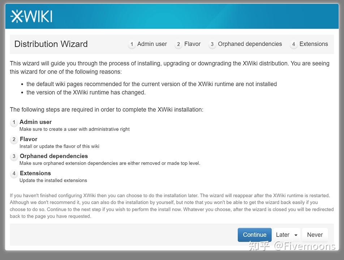This screenshot has height=260, width=344.
Task: Select the "Orphaned dependencies" header step
Action: pyautogui.click(x=250, y=44)
